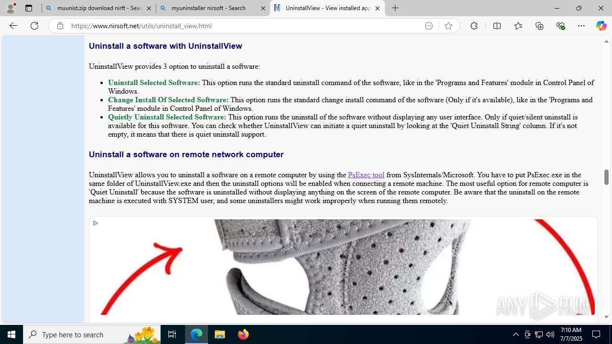
Task: Refresh the current page
Action: [34, 26]
